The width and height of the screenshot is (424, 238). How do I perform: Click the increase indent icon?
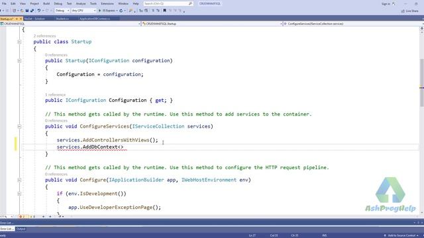click(146, 11)
